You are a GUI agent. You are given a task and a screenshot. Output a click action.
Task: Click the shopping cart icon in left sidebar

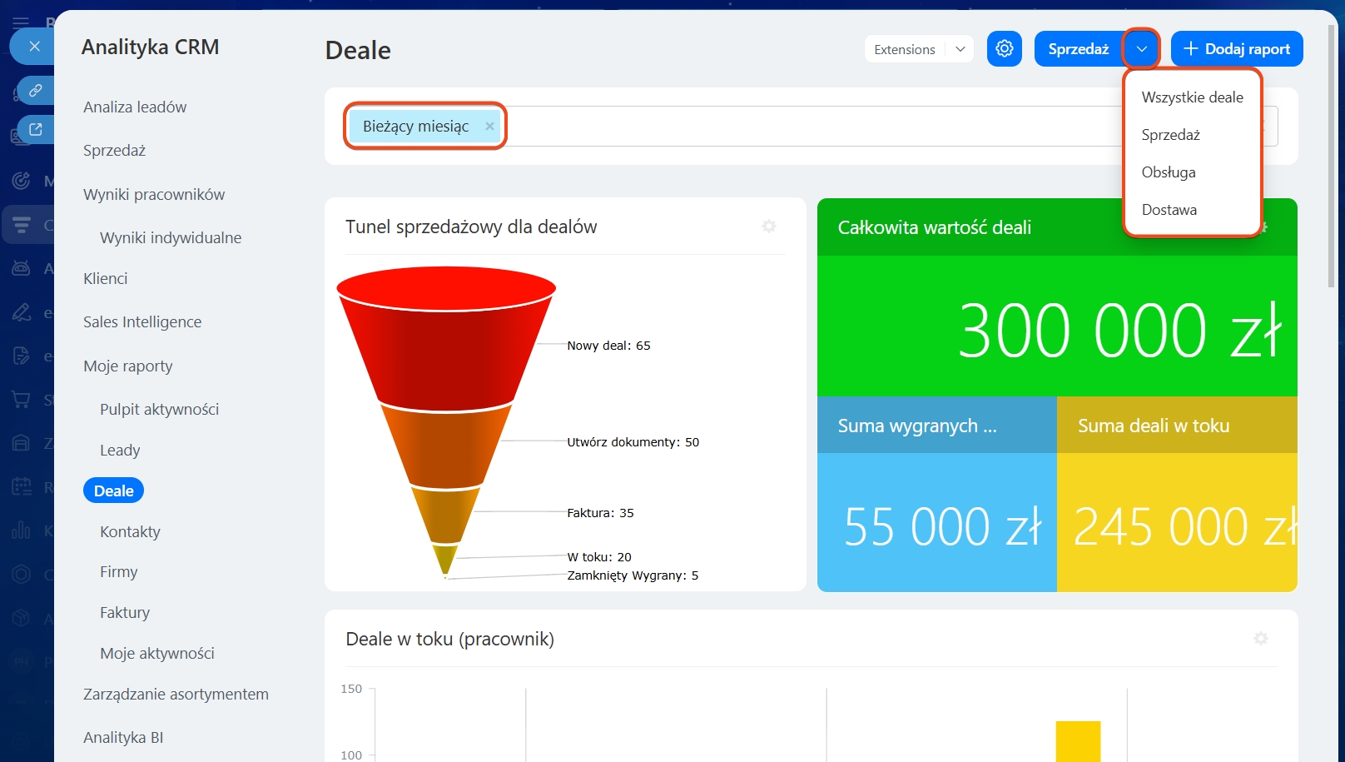tap(22, 400)
